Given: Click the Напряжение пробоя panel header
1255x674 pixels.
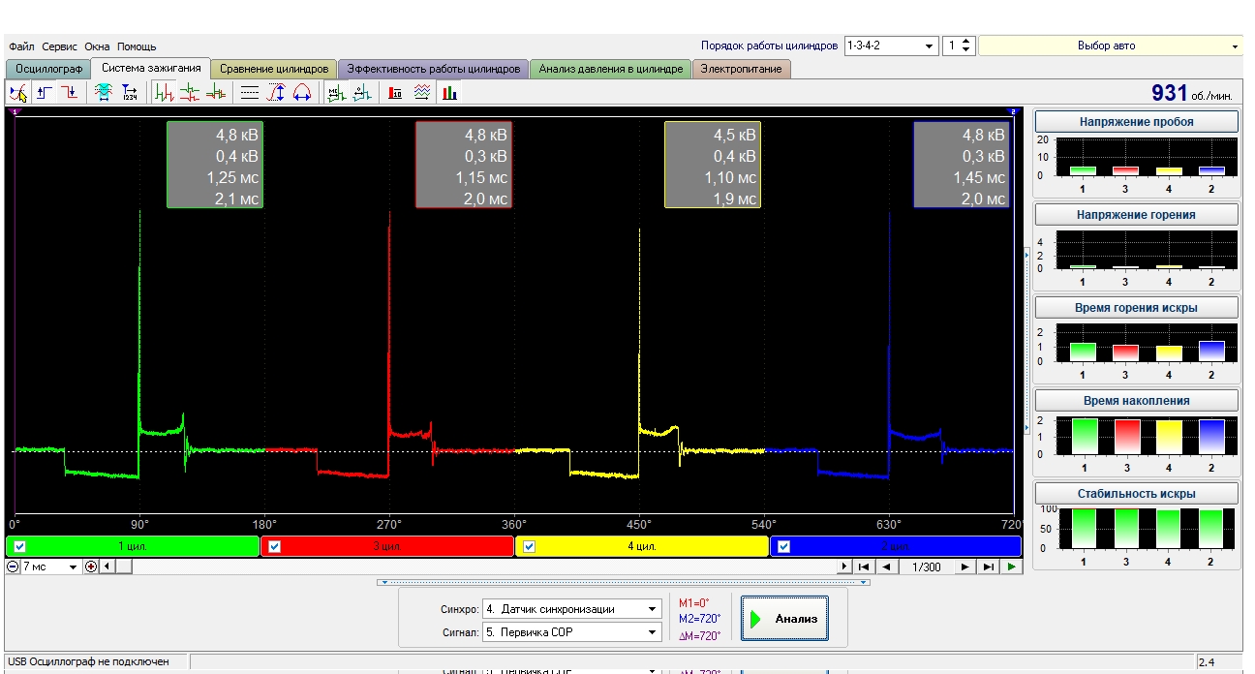Looking at the screenshot, I should tap(1136, 122).
